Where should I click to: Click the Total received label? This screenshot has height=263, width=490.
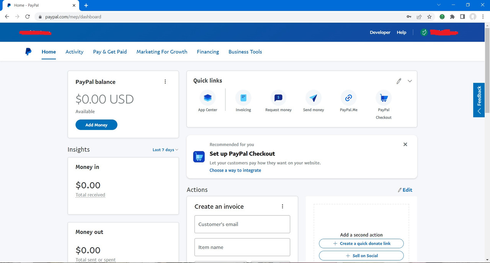click(x=90, y=195)
